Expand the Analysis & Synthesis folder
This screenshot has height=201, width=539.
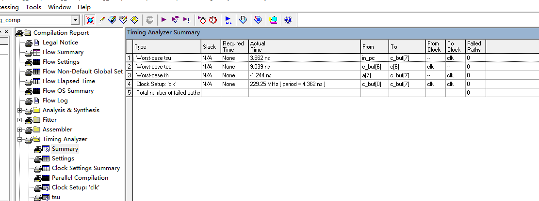coord(19,110)
